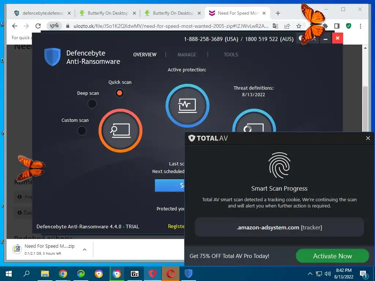Click the ulozto.sk URL address bar

tap(171, 26)
